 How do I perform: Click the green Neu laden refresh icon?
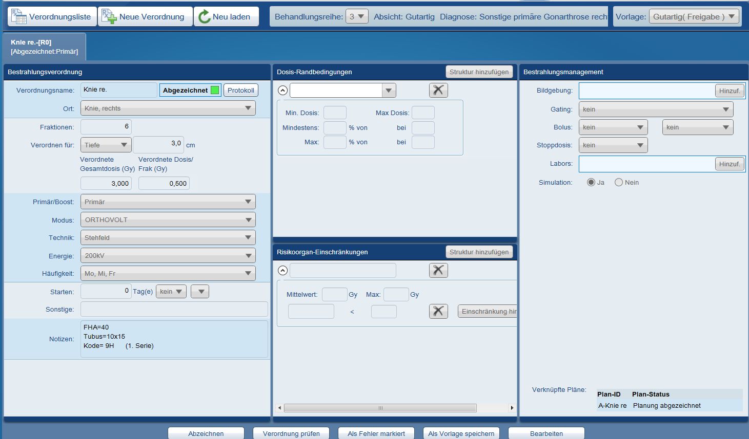click(204, 16)
